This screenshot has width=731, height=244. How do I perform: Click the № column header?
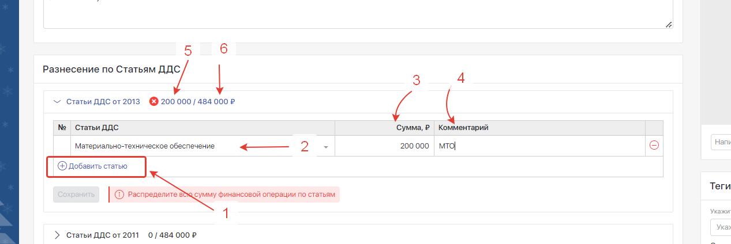point(62,128)
